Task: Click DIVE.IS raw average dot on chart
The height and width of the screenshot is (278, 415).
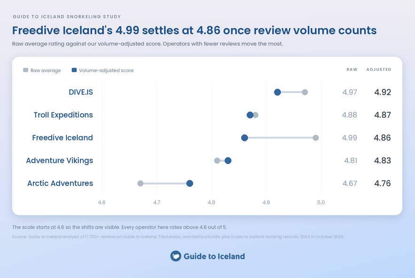Action: [305, 93]
